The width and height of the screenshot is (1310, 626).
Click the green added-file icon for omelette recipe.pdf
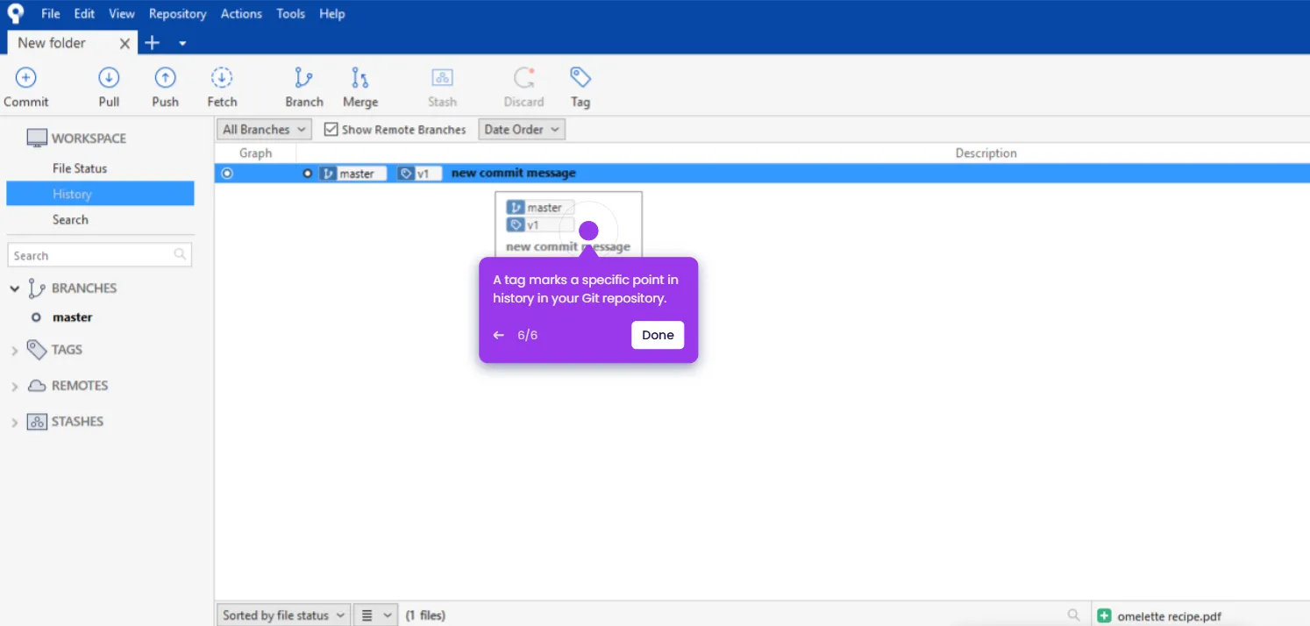[x=1105, y=615]
